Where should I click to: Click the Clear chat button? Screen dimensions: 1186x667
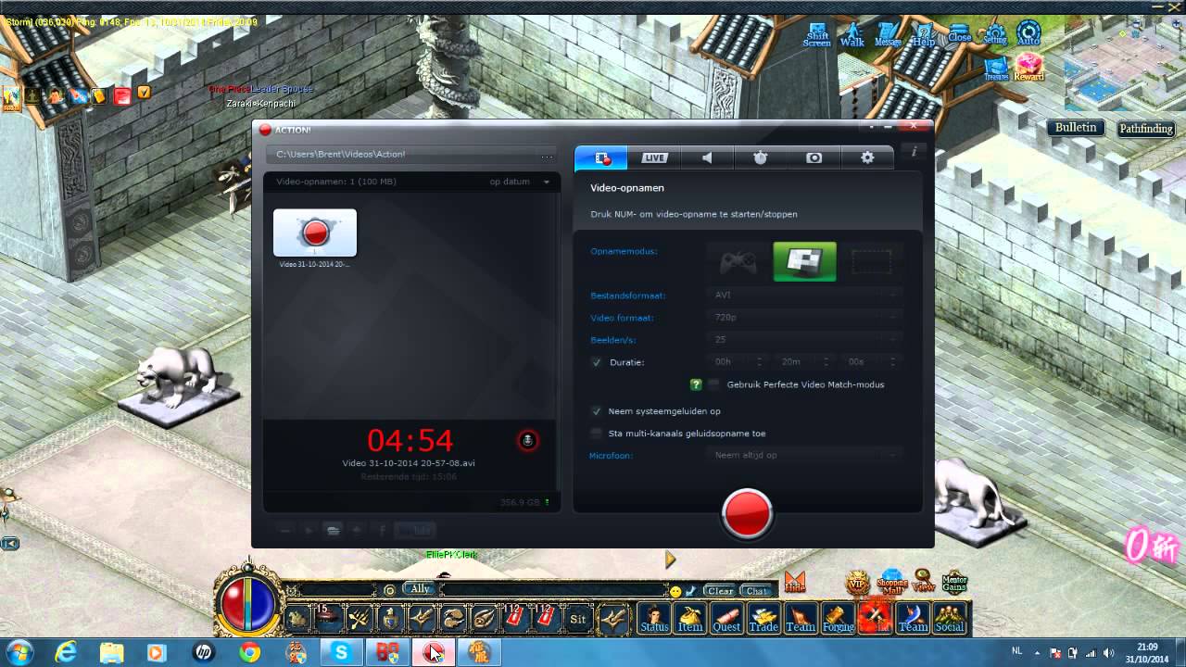[x=720, y=590]
